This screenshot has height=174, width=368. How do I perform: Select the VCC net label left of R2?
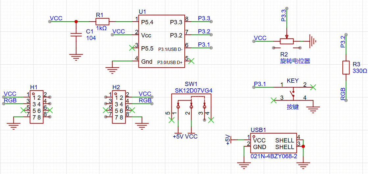[260, 38]
